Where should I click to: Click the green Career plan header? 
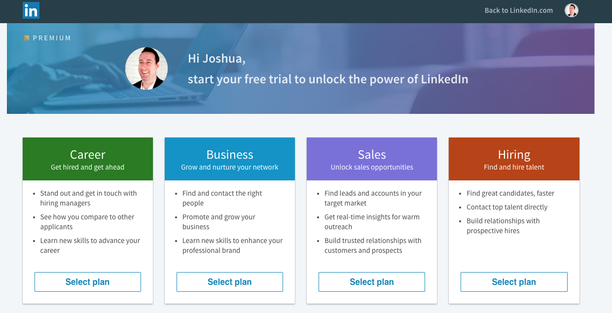coord(88,159)
